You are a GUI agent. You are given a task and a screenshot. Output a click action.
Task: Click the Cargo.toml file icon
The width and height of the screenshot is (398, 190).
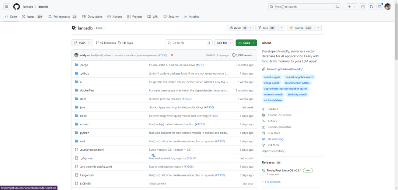point(76,175)
